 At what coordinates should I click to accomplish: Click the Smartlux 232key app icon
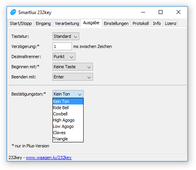13,12
